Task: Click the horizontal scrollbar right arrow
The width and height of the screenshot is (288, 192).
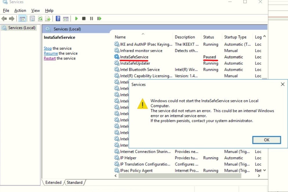Action: coord(259,176)
